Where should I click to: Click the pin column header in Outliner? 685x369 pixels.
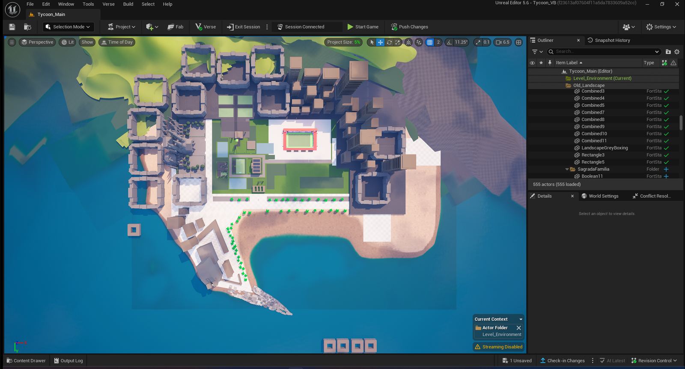pyautogui.click(x=550, y=63)
